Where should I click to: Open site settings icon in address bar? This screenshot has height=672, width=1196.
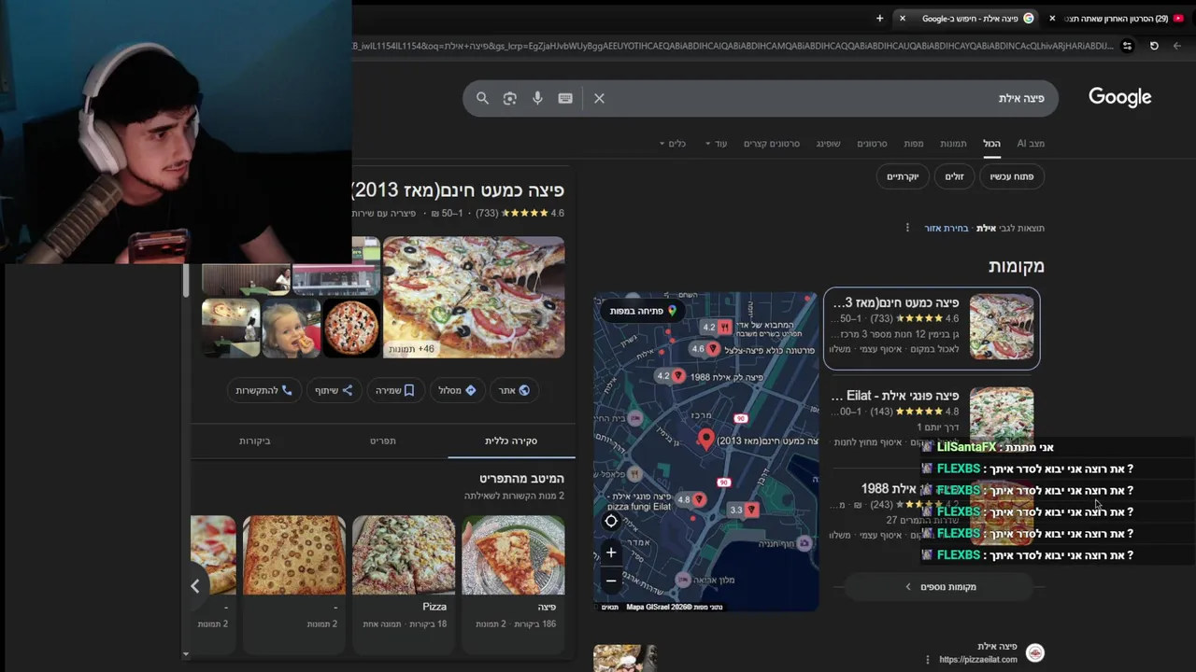coord(1127,46)
